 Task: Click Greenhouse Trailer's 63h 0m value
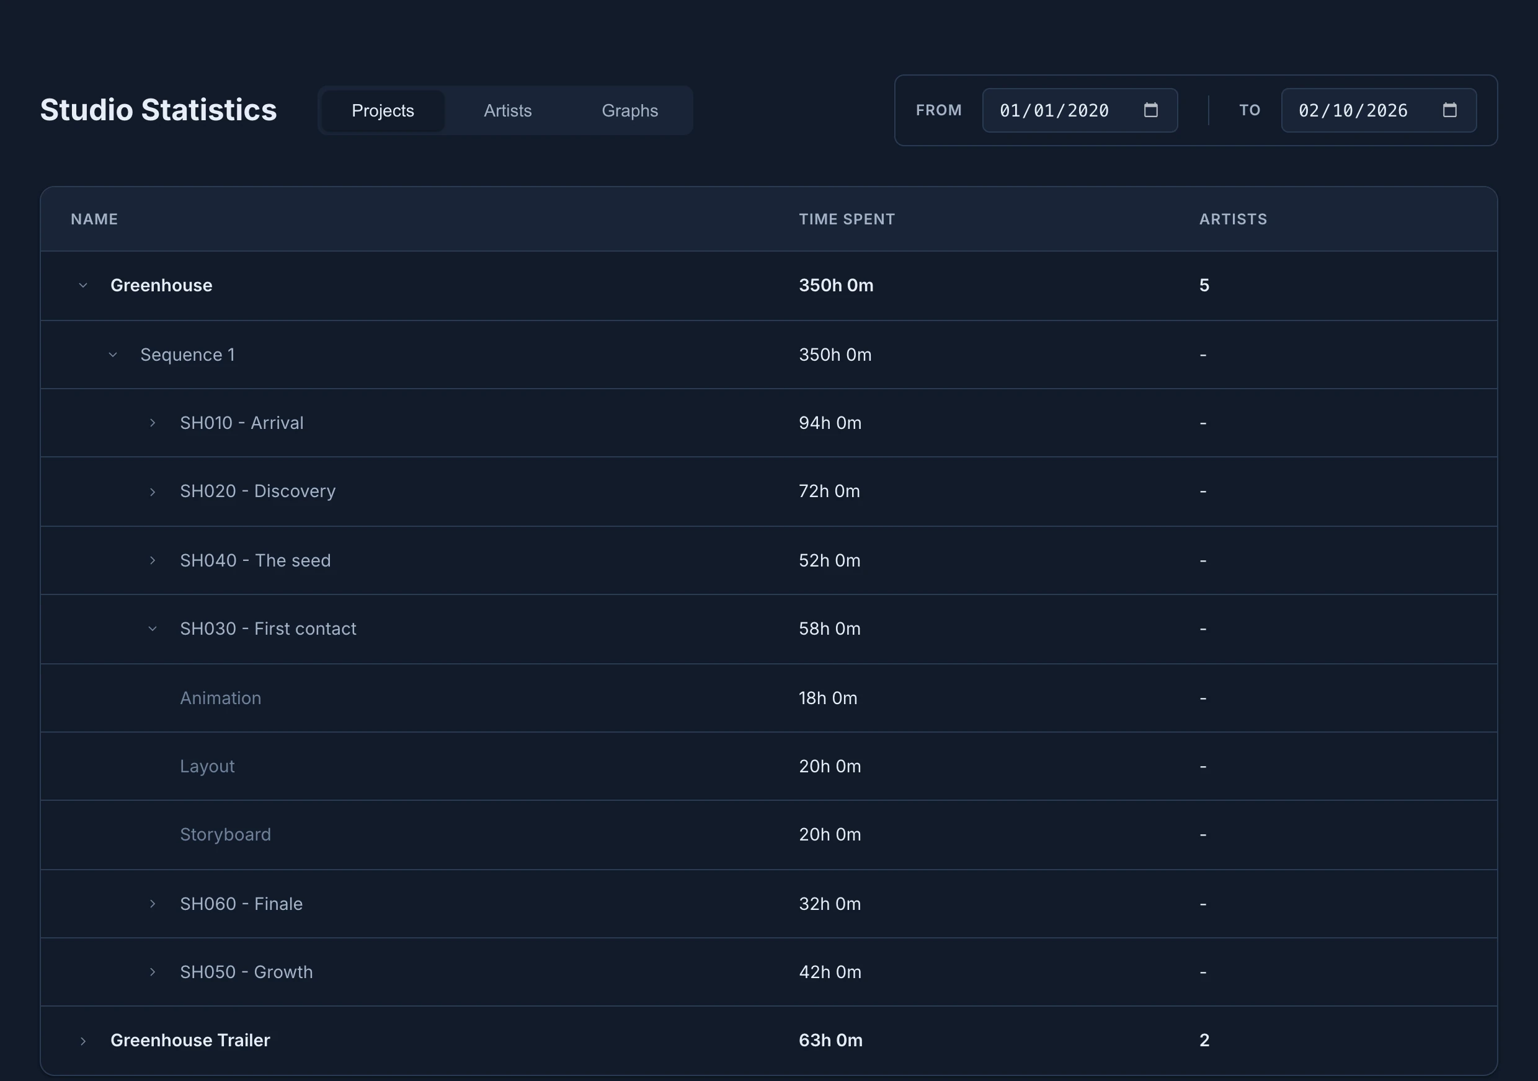[x=830, y=1040]
